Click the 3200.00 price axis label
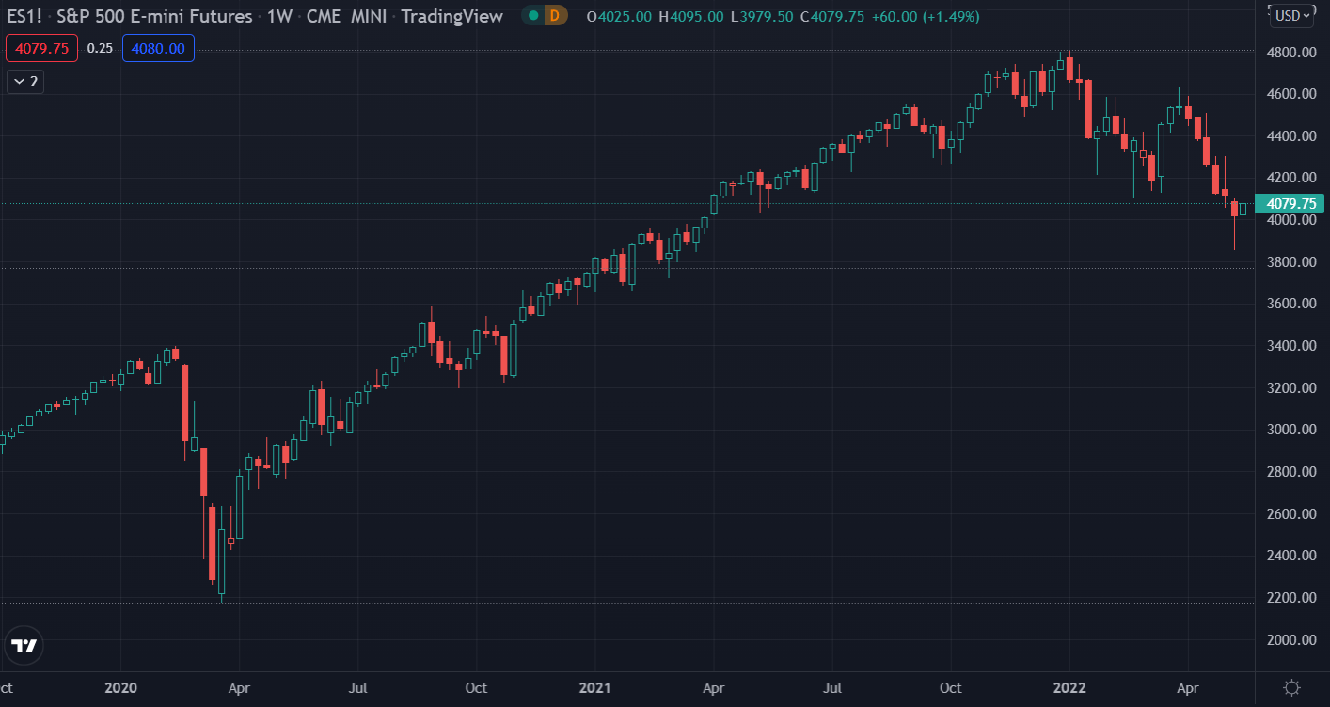This screenshot has height=707, width=1330. [1290, 387]
